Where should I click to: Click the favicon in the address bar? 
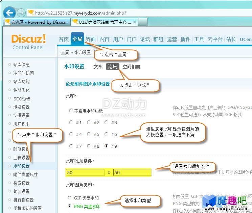pyautogui.click(x=31, y=13)
